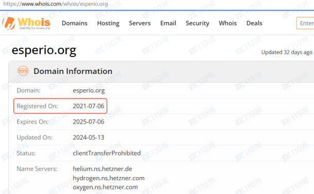314x194 pixels.
Task: Select name server hydrogen.ns.hetzner.com
Action: 109,178
